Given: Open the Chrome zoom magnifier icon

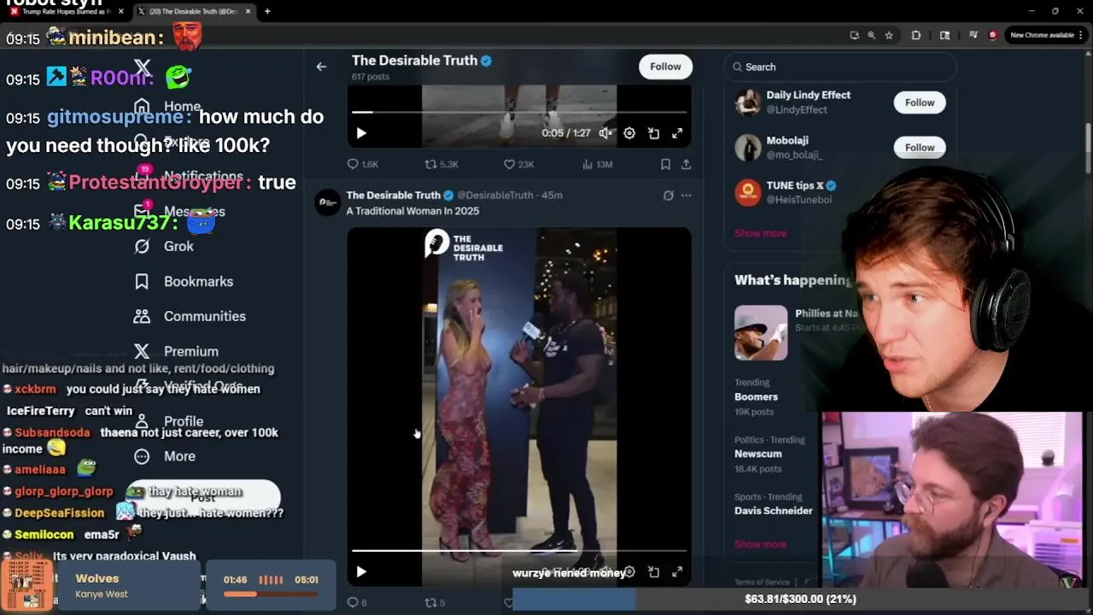Looking at the screenshot, I should point(871,35).
